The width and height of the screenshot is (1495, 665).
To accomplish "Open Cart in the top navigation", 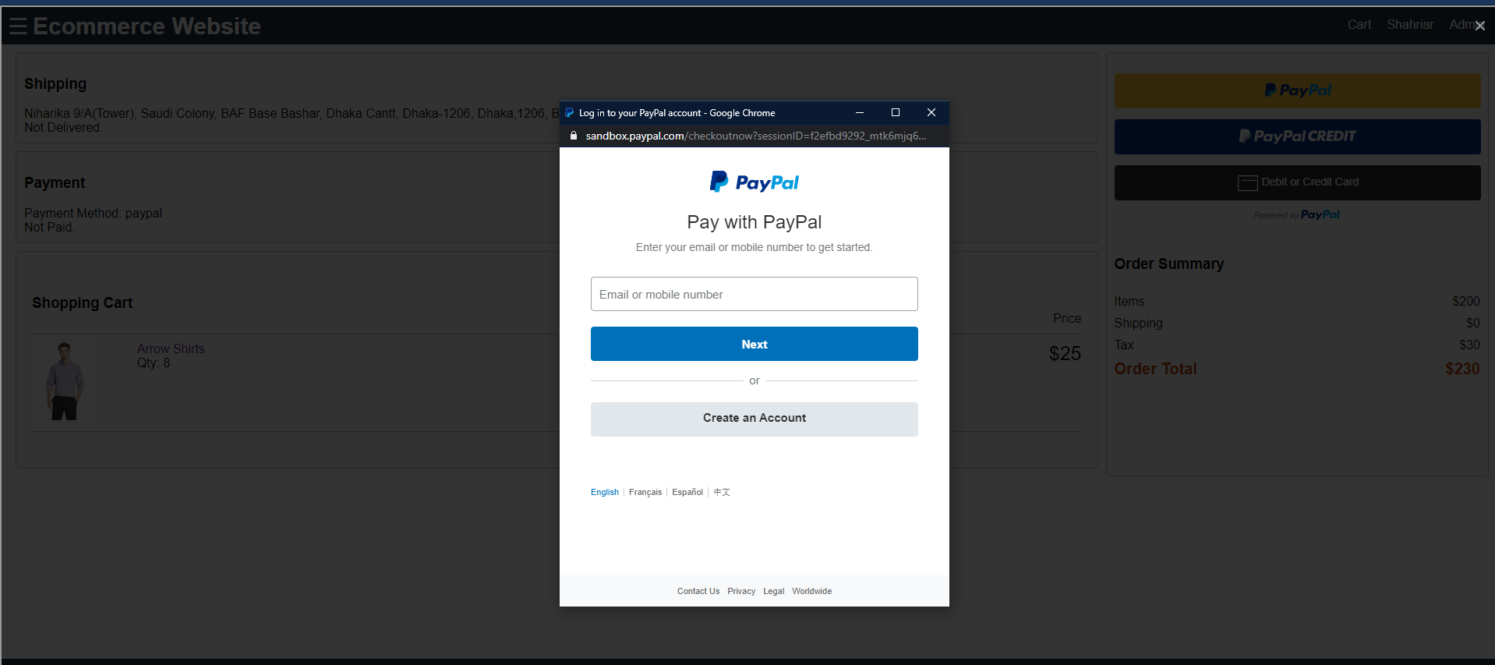I will pos(1359,25).
